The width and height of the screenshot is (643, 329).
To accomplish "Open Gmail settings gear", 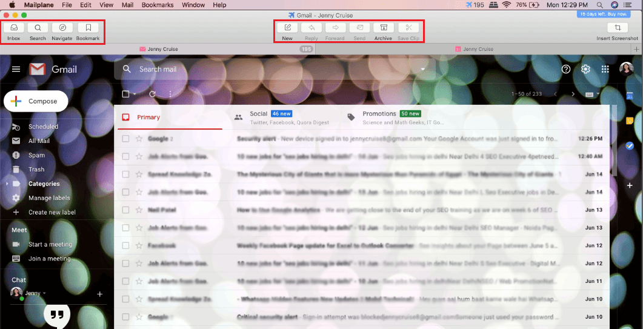I will (585, 69).
